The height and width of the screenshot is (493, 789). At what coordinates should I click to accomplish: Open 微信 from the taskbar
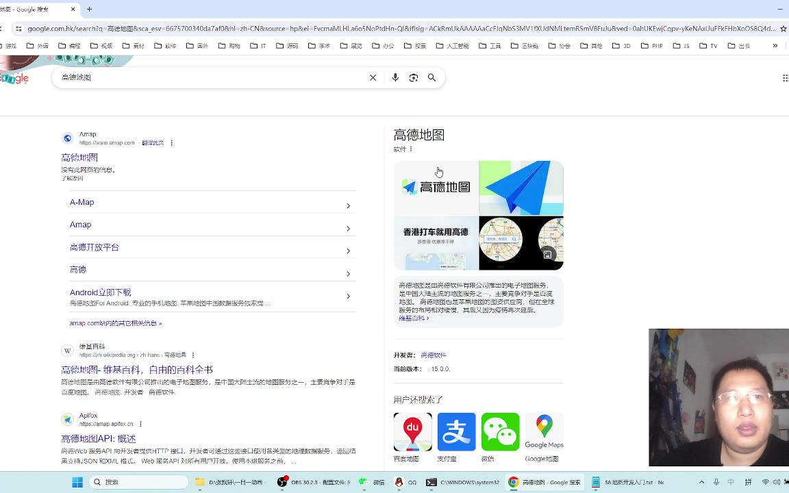(373, 482)
